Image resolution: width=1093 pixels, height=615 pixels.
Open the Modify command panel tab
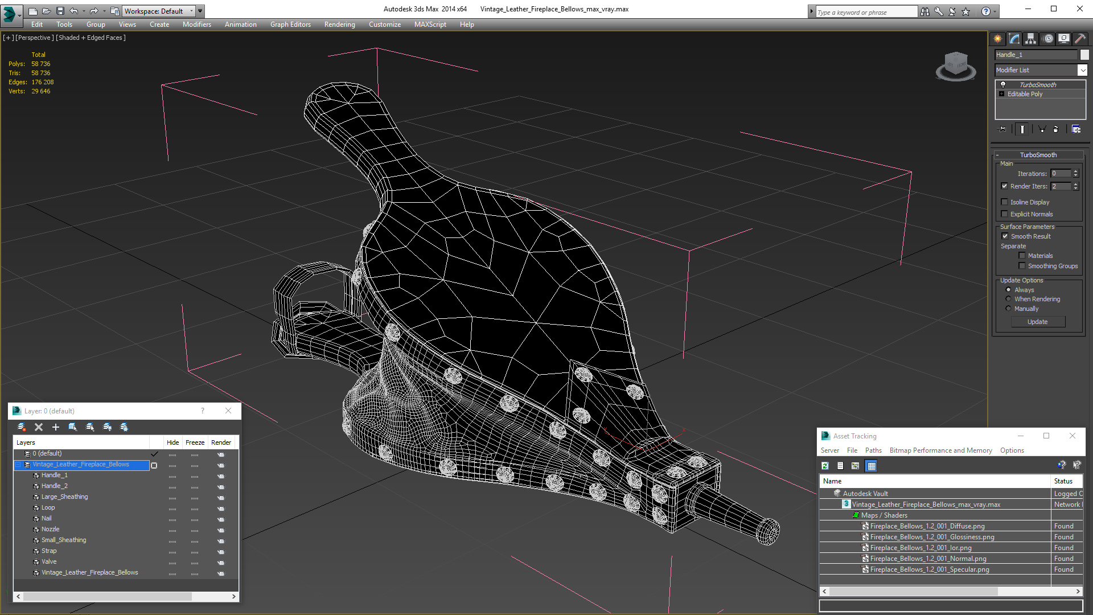click(x=1014, y=39)
